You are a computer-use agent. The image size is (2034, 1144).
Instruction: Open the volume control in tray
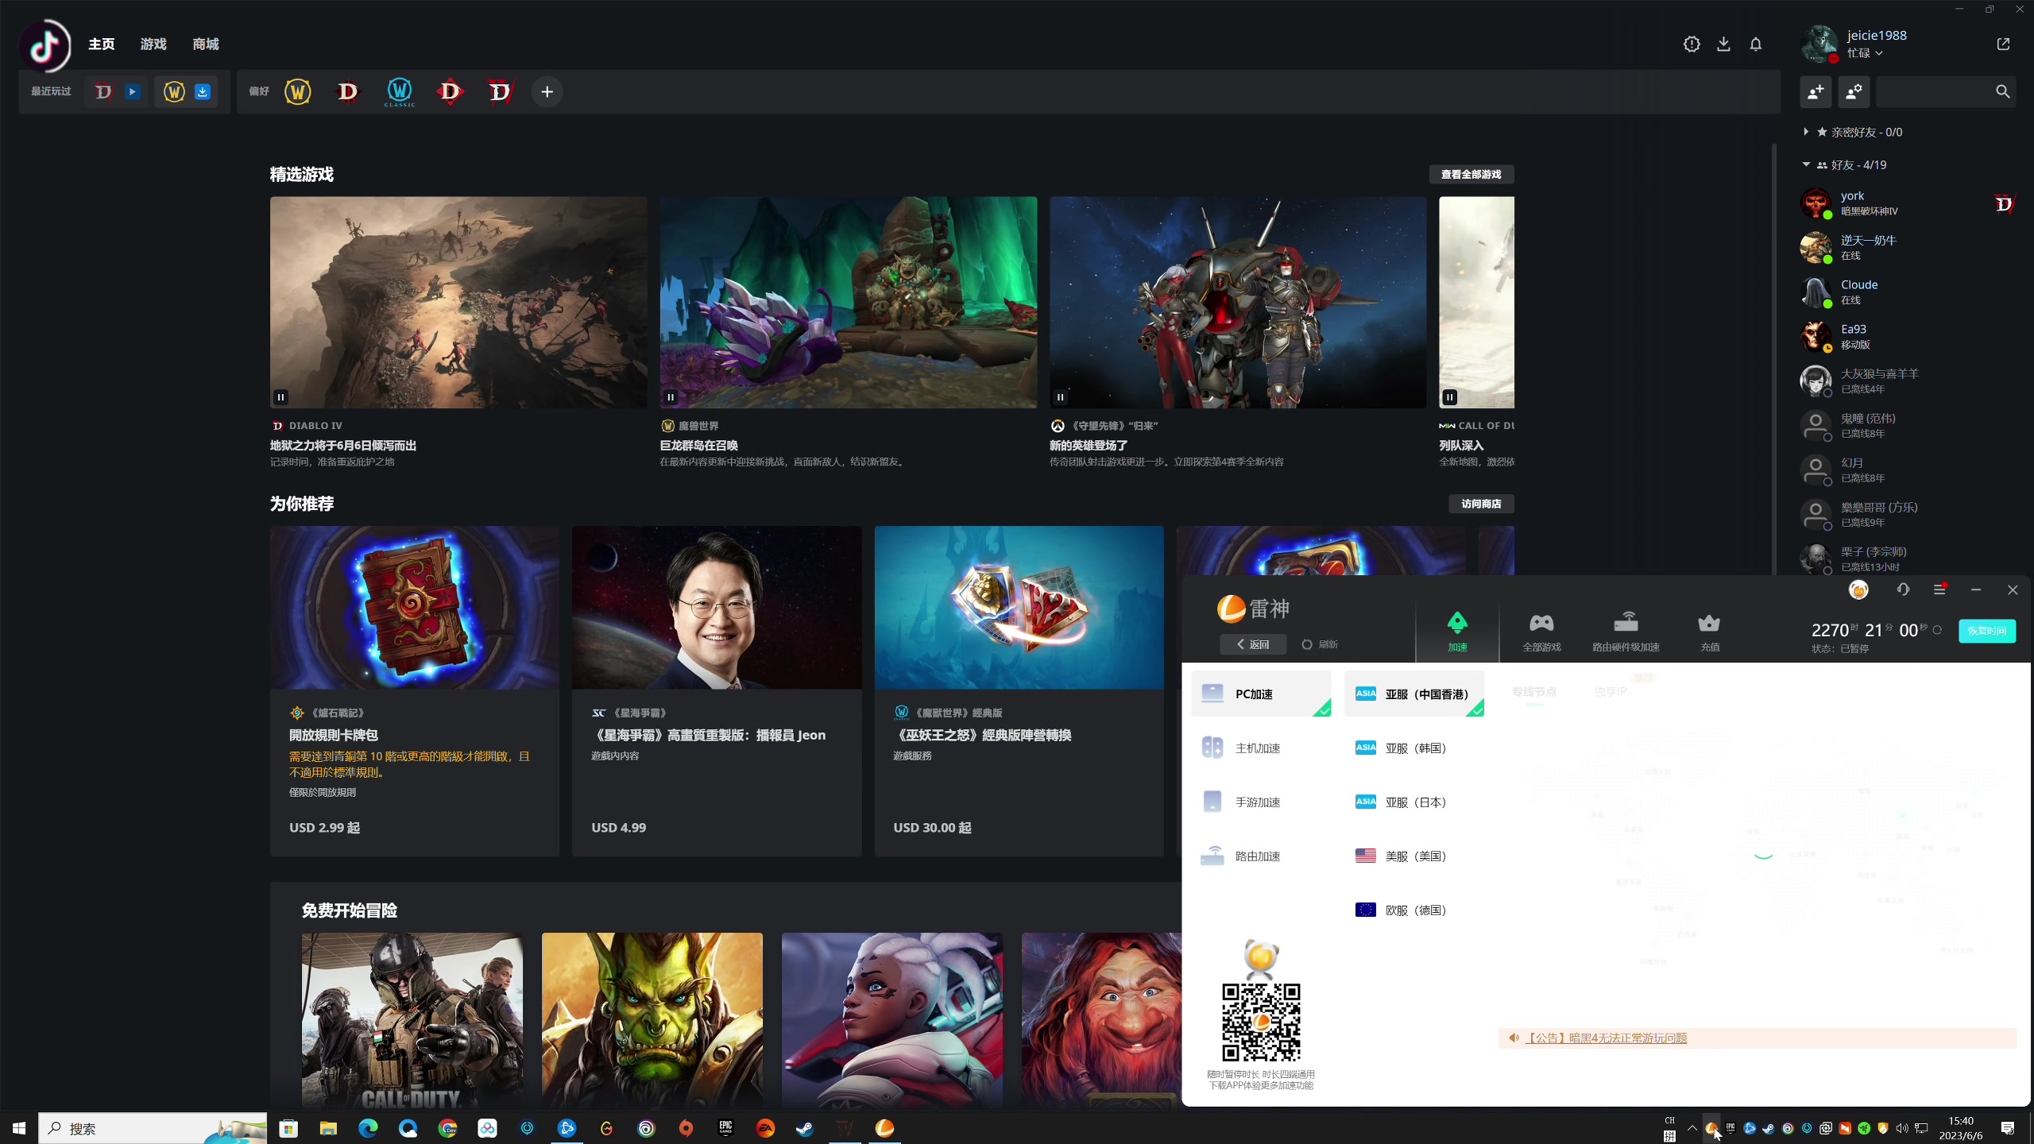[1902, 1128]
